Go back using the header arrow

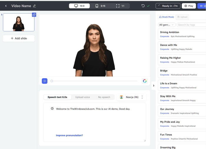pyautogui.click(x=6, y=6)
